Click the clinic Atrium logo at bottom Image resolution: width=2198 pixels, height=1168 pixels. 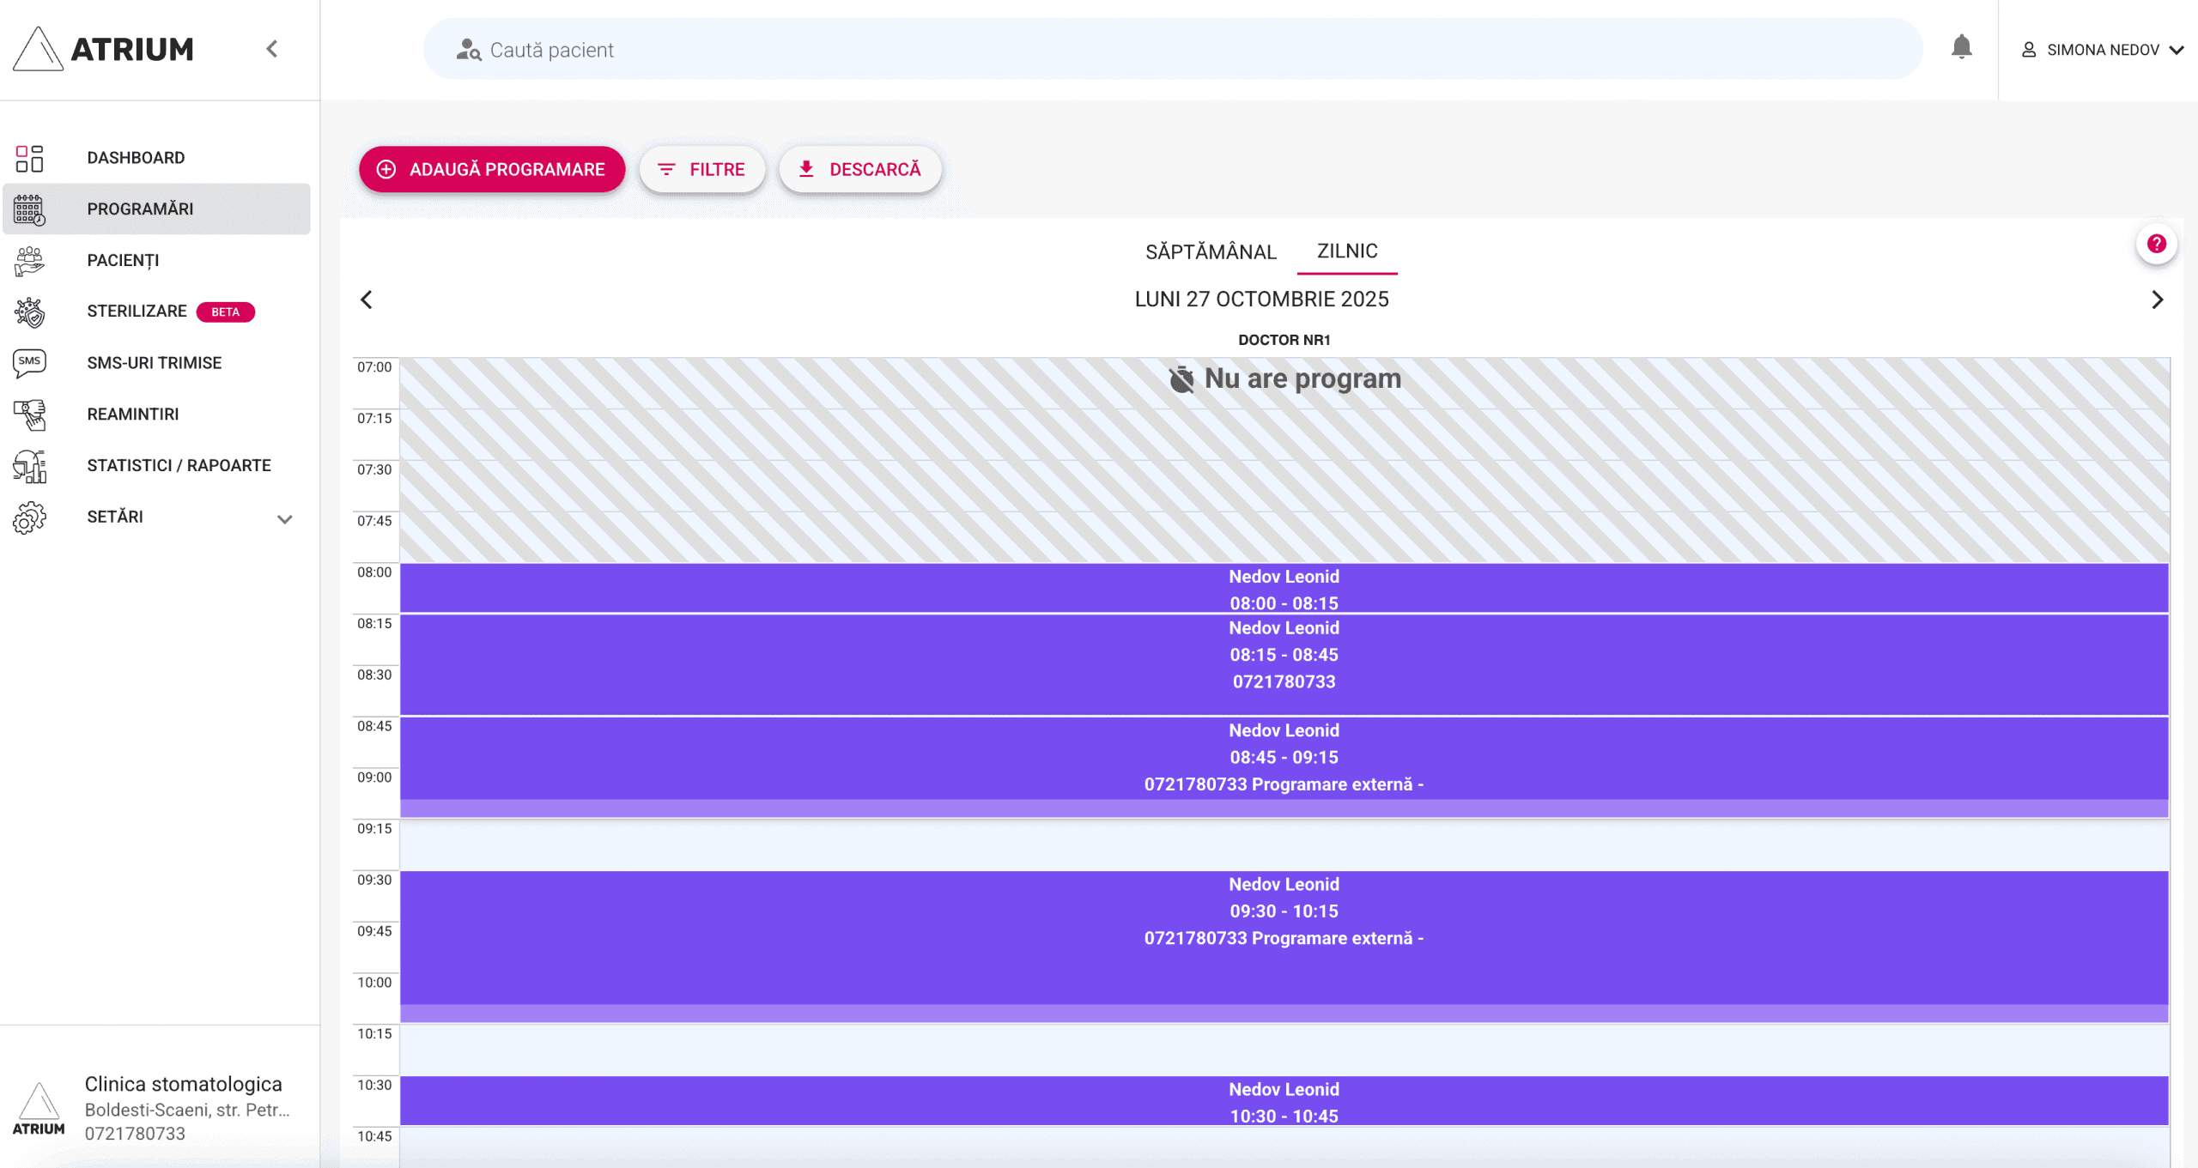point(39,1109)
